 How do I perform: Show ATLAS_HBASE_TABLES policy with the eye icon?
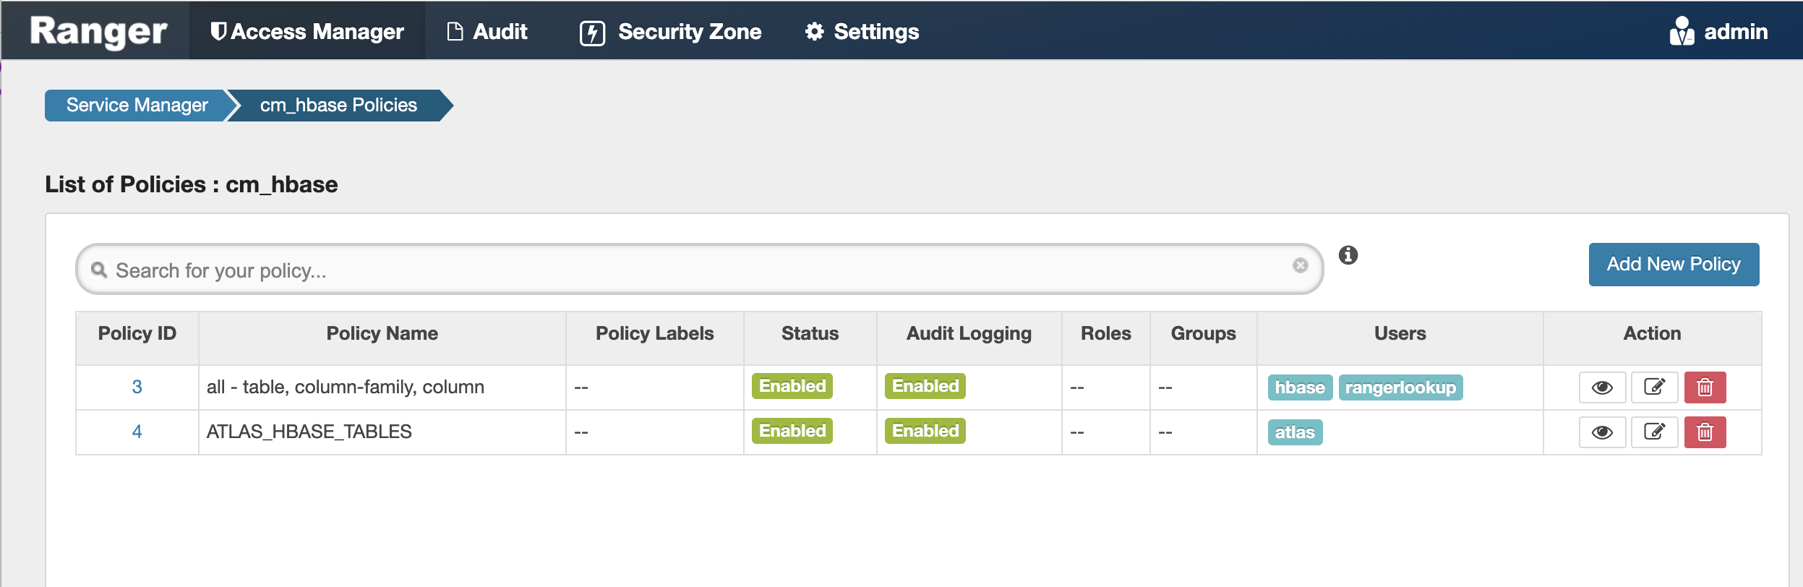click(1603, 431)
